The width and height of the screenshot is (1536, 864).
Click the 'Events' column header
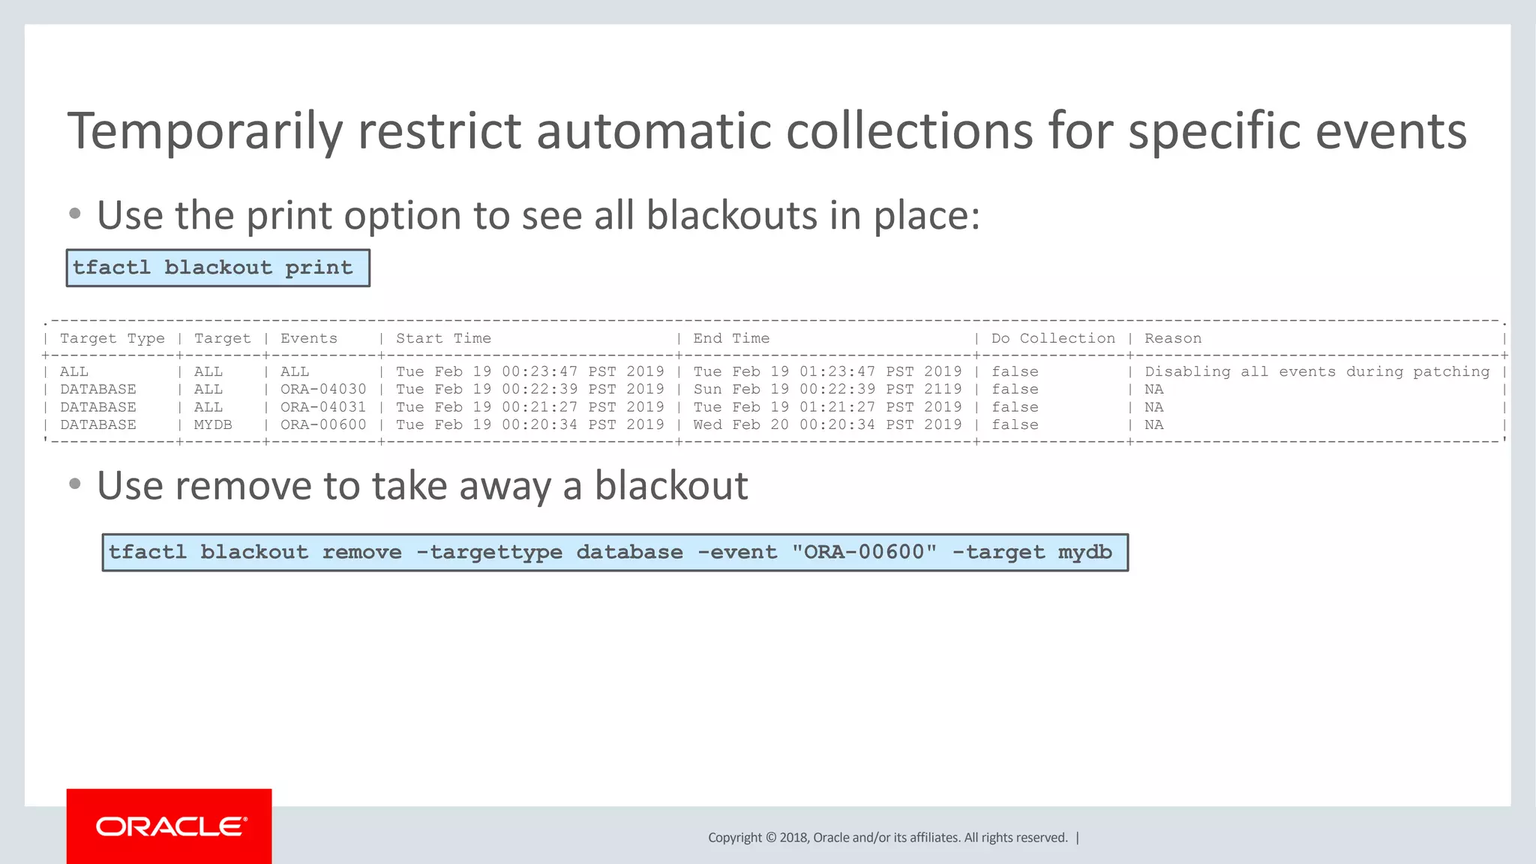[309, 339]
